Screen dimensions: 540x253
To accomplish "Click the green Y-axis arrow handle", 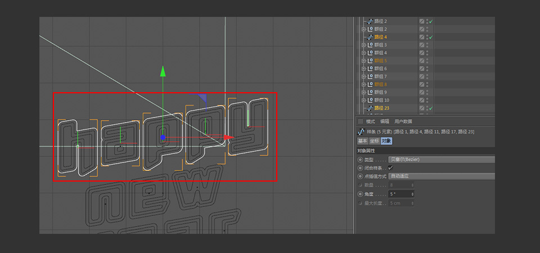I will [163, 71].
